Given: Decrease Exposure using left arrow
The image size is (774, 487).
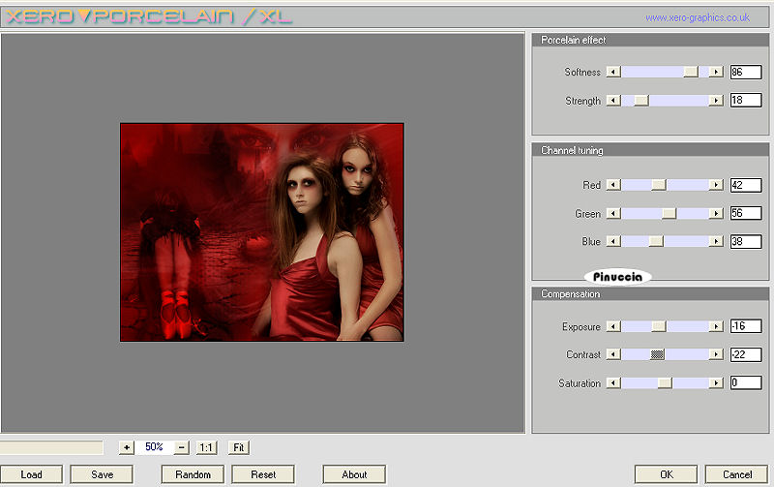Looking at the screenshot, I should click(x=612, y=327).
